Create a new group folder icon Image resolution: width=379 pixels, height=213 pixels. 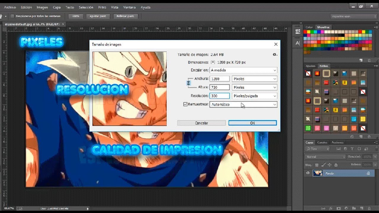(x=354, y=208)
